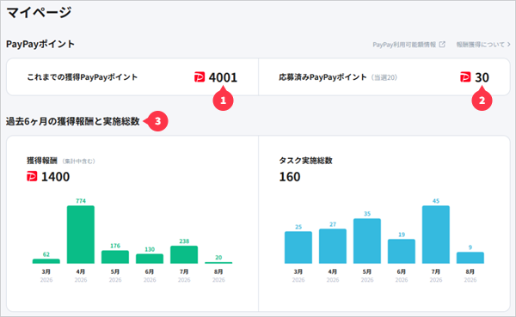Open the PayPay利用可能額情報 link

tap(408, 45)
